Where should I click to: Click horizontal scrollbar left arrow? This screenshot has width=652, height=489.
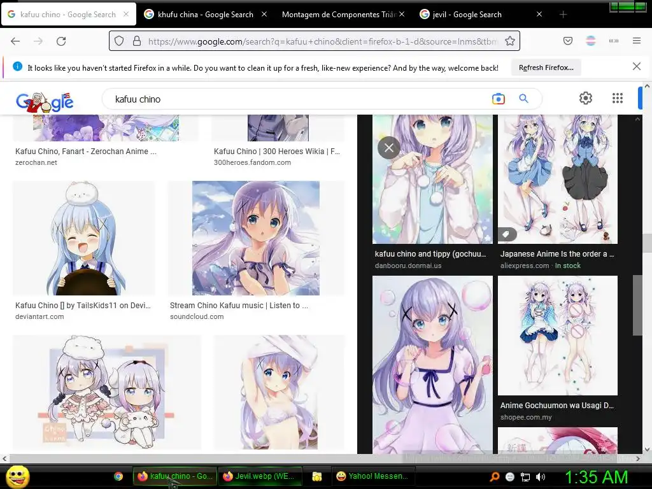coord(4,458)
